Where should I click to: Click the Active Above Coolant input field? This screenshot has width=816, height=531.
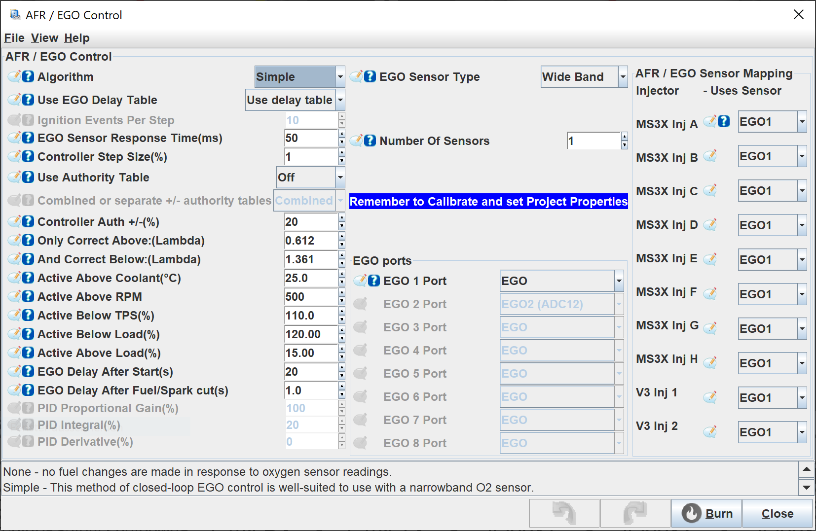(x=311, y=278)
